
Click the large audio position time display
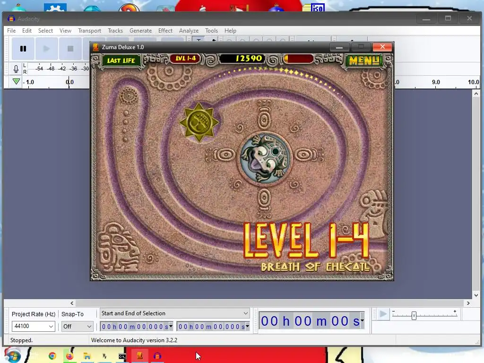310,321
